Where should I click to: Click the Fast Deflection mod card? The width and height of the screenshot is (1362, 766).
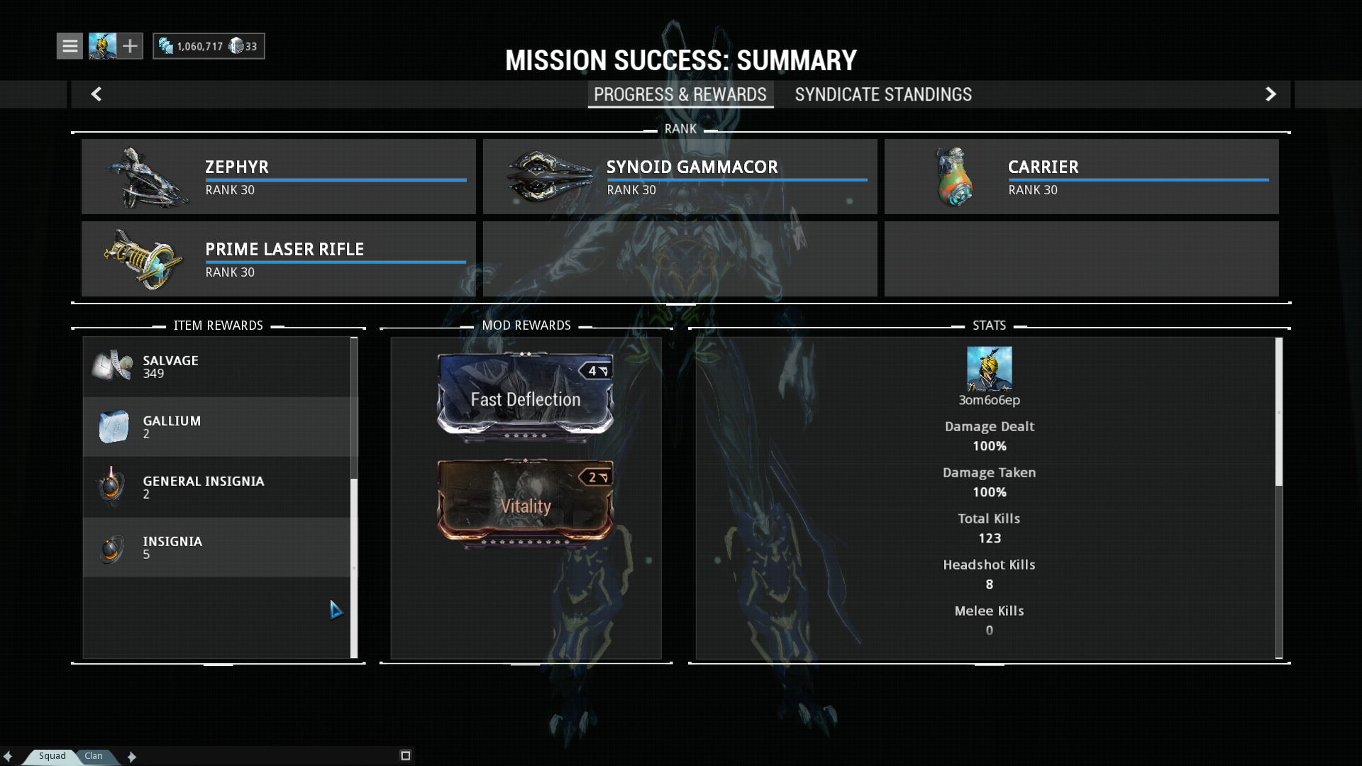[x=526, y=396]
